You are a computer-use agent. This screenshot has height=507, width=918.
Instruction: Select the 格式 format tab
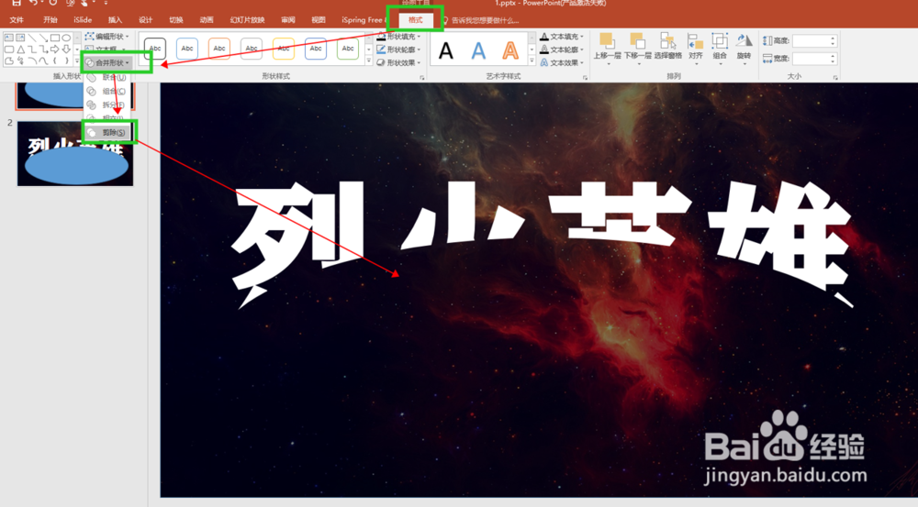coord(415,20)
